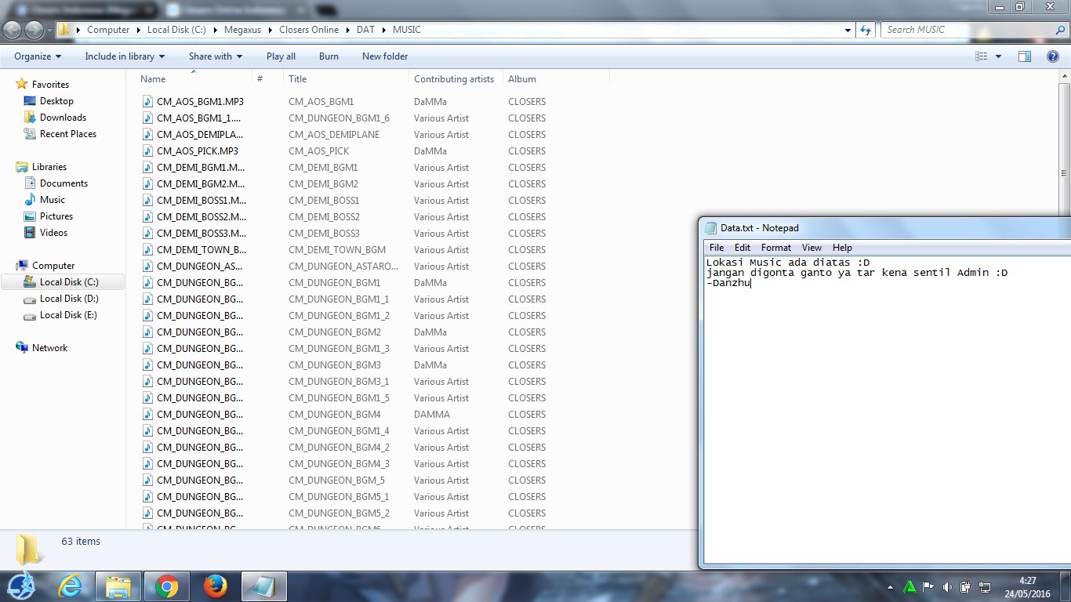Expand breadcrumb arrow after DAT
Image resolution: width=1071 pixels, height=602 pixels.
pyautogui.click(x=384, y=30)
